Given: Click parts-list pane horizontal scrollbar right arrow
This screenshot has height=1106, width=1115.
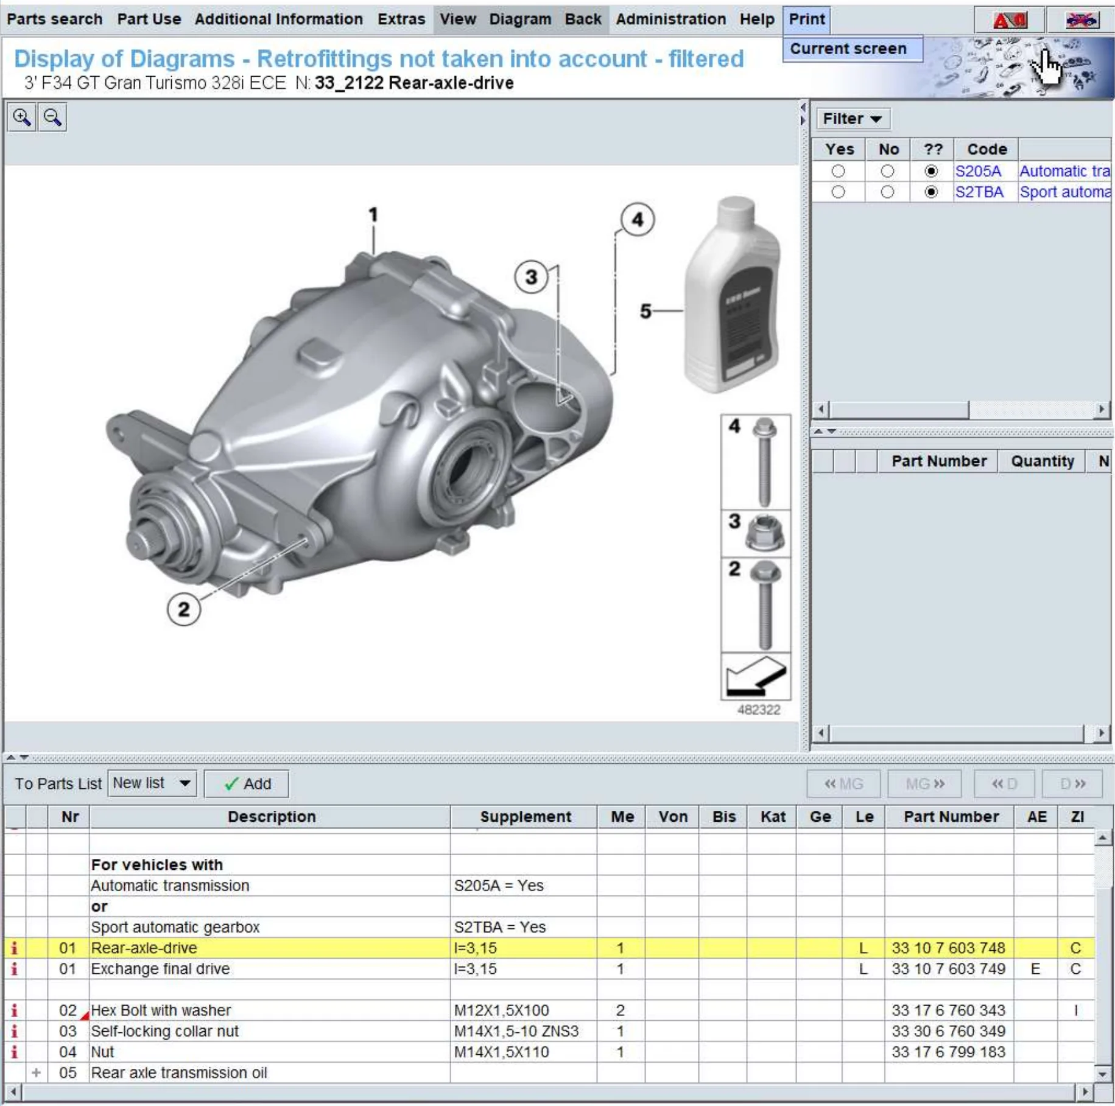Looking at the screenshot, I should (1101, 733).
